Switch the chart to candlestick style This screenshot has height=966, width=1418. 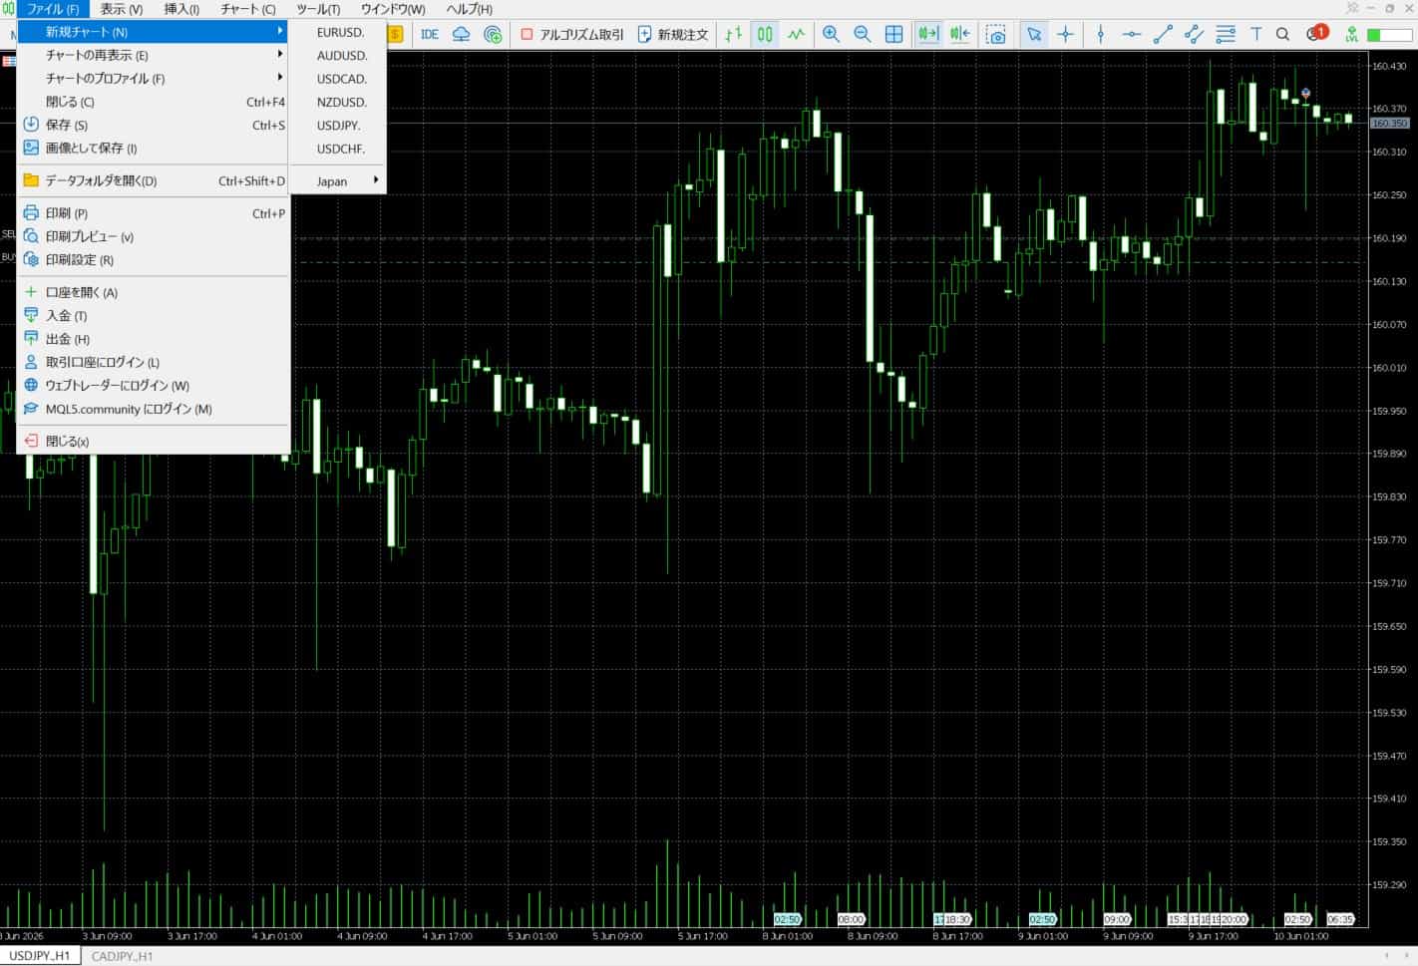(765, 34)
